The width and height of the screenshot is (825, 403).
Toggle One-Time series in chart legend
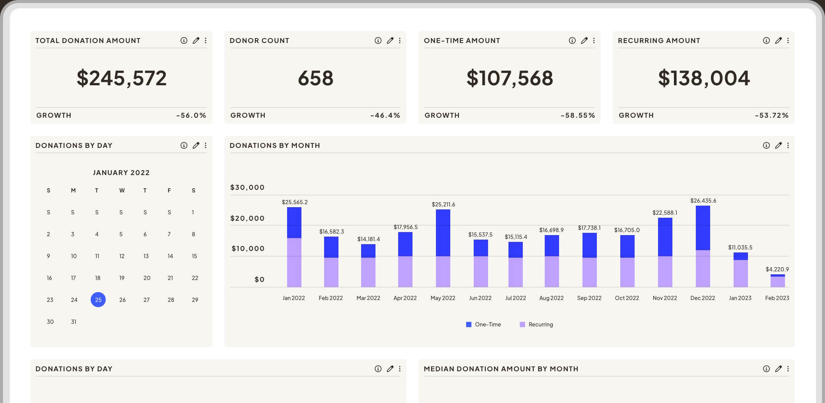(484, 325)
